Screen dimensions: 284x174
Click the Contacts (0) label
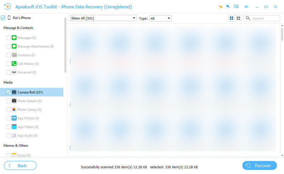(26, 55)
